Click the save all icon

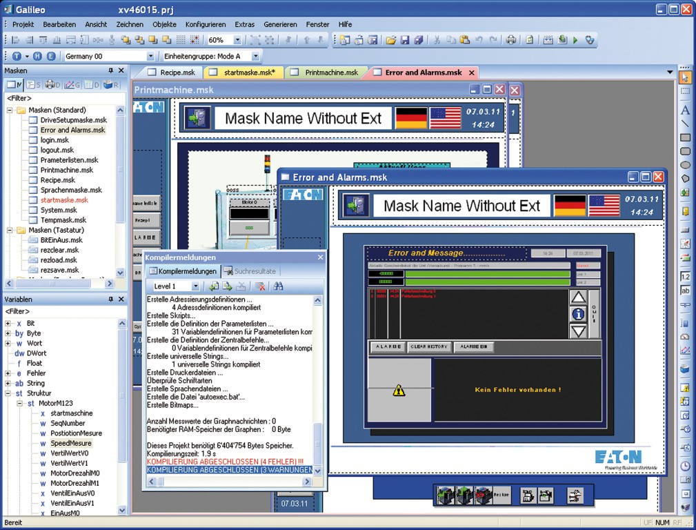(418, 40)
